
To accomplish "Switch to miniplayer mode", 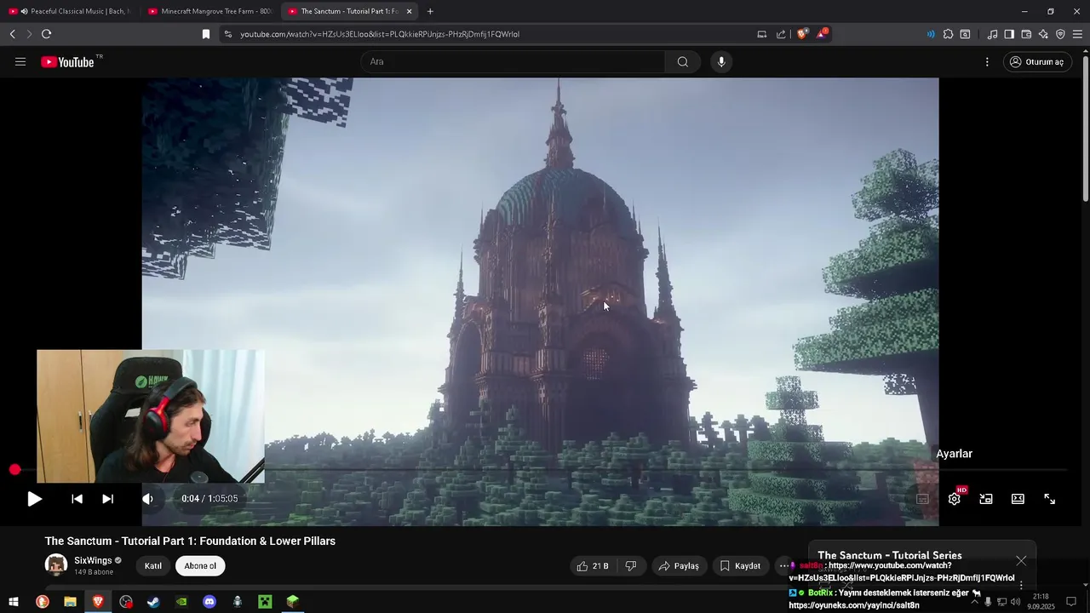I will pos(986,499).
